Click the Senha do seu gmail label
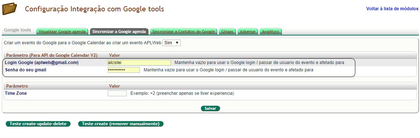The width and height of the screenshot is (420, 138). 26,70
